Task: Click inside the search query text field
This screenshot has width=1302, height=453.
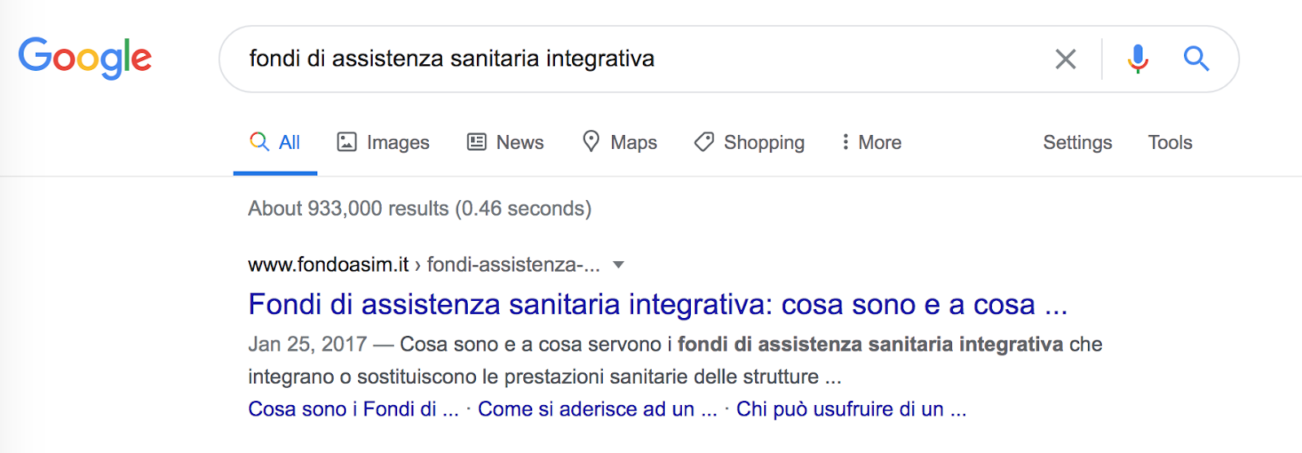Action: coord(635,59)
